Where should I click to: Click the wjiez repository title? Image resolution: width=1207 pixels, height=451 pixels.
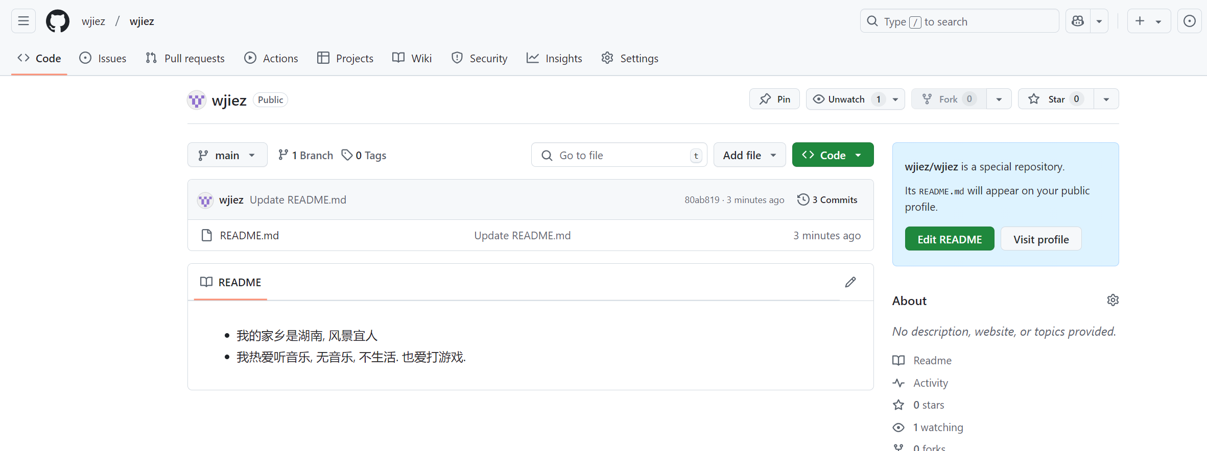click(x=229, y=100)
